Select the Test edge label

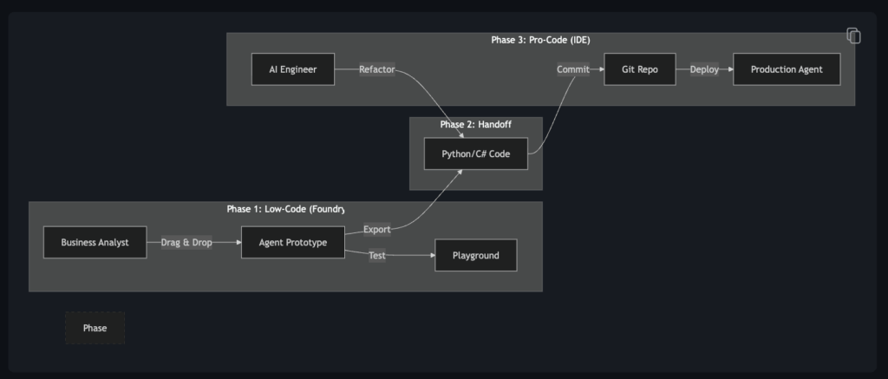[377, 255]
